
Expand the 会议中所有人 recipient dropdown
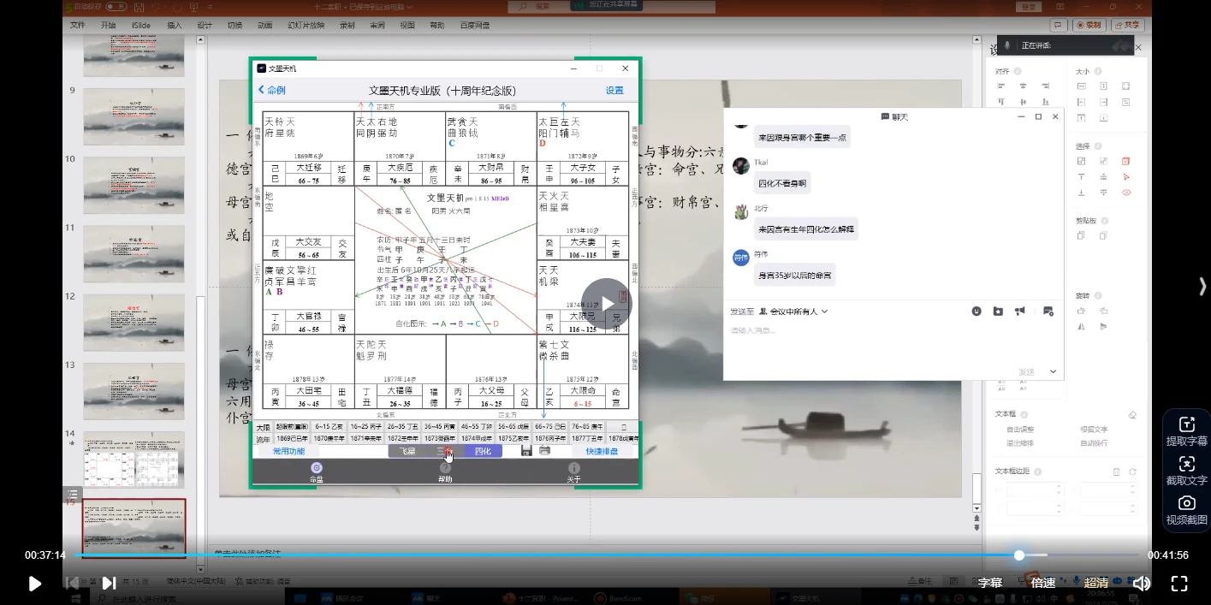[x=793, y=311]
